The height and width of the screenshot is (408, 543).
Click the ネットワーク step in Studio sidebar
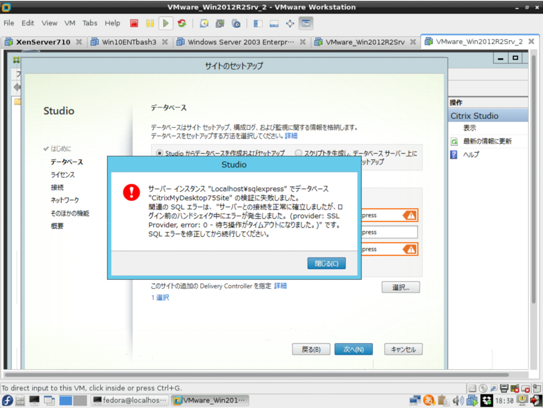coord(65,200)
